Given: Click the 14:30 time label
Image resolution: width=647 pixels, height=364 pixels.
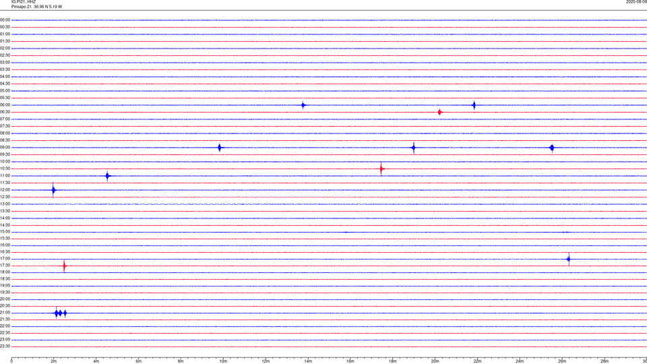Looking at the screenshot, I should 5,225.
